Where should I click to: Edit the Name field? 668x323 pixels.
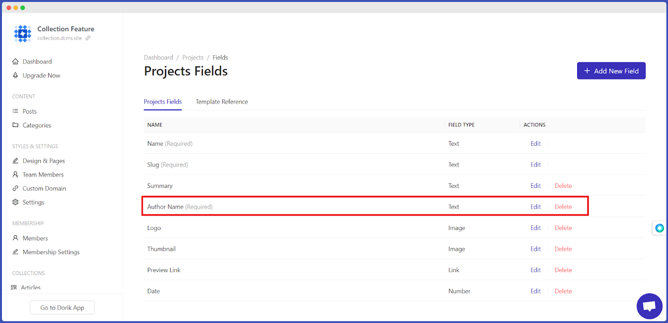[536, 143]
